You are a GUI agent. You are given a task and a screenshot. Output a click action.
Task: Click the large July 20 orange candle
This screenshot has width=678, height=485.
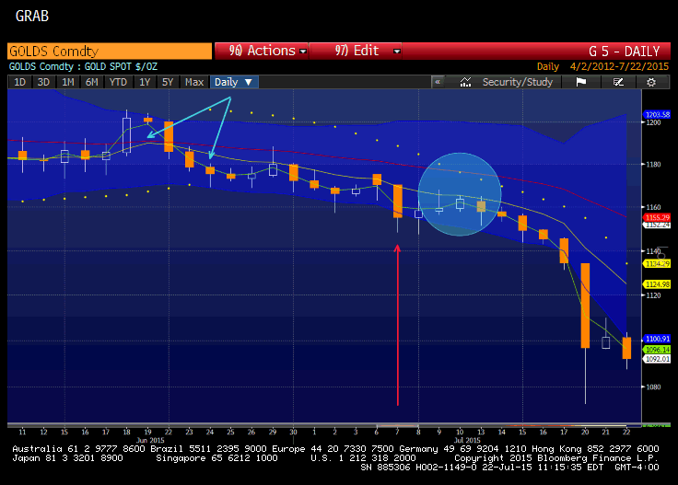pos(585,306)
